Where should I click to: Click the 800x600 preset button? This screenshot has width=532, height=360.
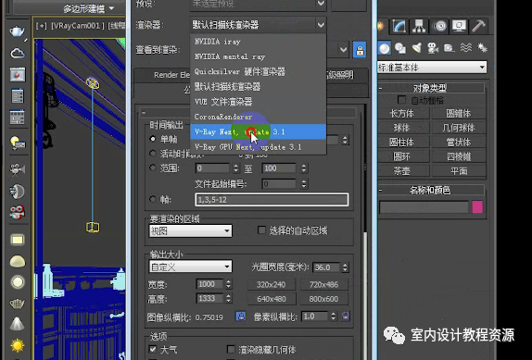point(323,299)
